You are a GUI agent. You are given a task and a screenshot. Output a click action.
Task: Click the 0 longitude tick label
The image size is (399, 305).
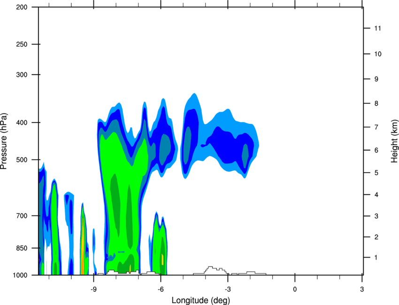pos(295,290)
